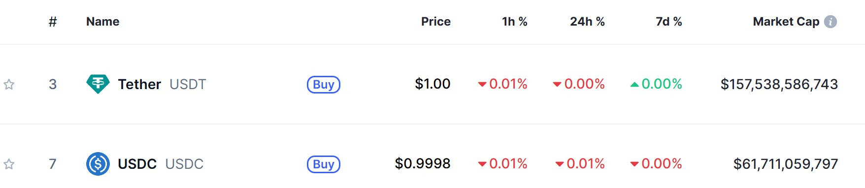Sort by the 7d % column header

pos(669,22)
